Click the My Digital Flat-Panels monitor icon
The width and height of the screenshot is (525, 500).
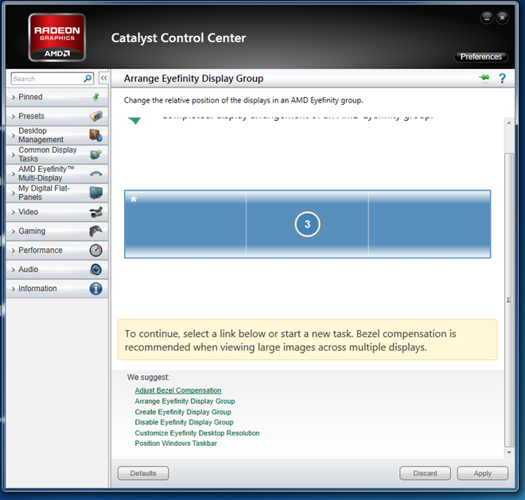pyautogui.click(x=96, y=193)
